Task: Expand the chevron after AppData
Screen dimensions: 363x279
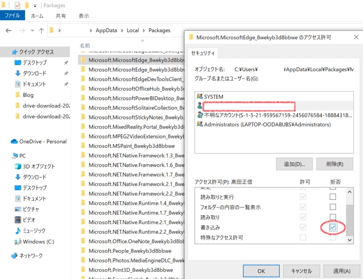Action: [122, 31]
